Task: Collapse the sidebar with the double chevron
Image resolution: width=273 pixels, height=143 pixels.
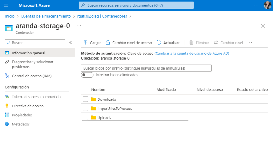Action: pos(70,43)
